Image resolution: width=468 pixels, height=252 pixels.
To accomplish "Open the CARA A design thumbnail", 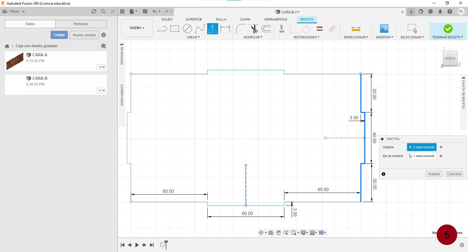I will (x=15, y=61).
